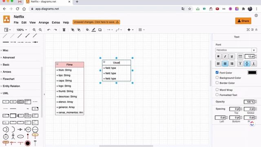Toggle the shadow icon in toolbar
261x147 pixels.
(x=100, y=30)
